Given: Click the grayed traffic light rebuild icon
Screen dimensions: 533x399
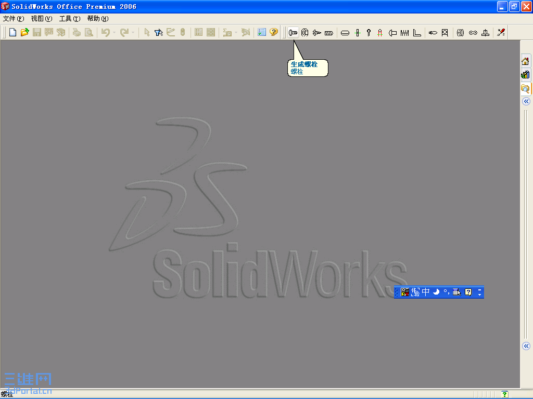Looking at the screenshot, I should tap(183, 32).
